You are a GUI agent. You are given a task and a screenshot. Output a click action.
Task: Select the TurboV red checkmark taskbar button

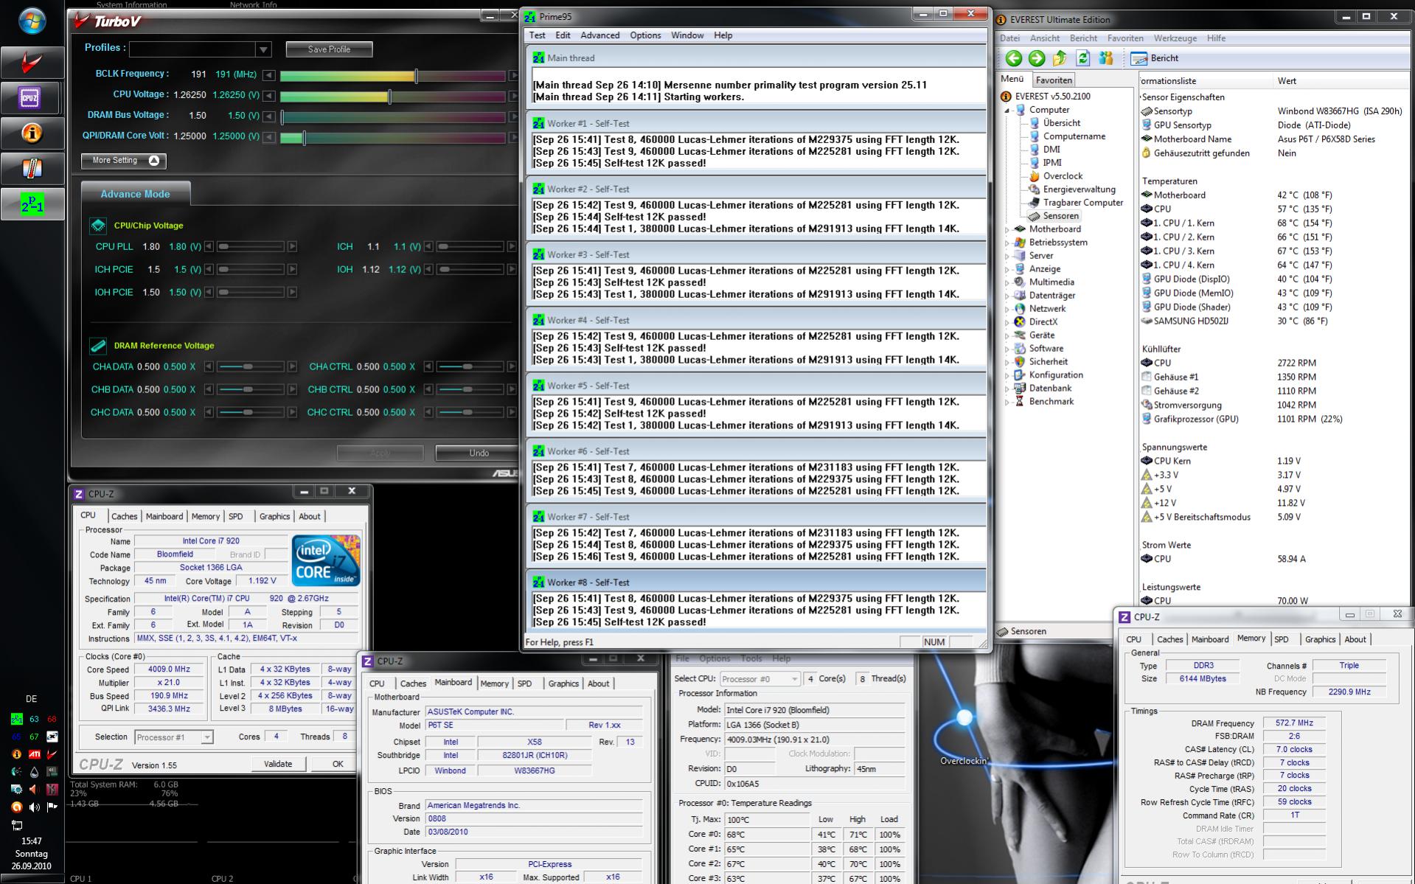pos(32,63)
